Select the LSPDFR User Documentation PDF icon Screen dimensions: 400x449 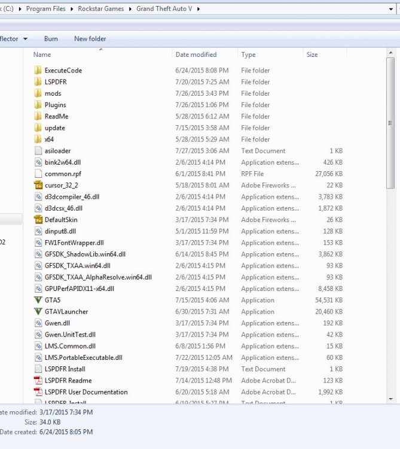click(38, 392)
